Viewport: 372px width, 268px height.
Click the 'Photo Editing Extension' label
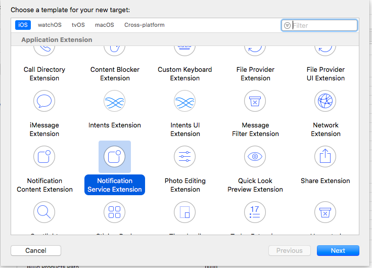pyautogui.click(x=185, y=185)
